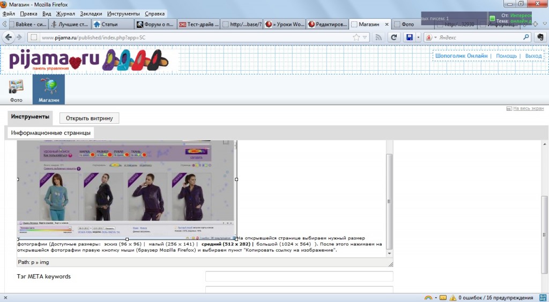Click the new tab plus icon
The width and height of the screenshot is (549, 302).
[535, 24]
